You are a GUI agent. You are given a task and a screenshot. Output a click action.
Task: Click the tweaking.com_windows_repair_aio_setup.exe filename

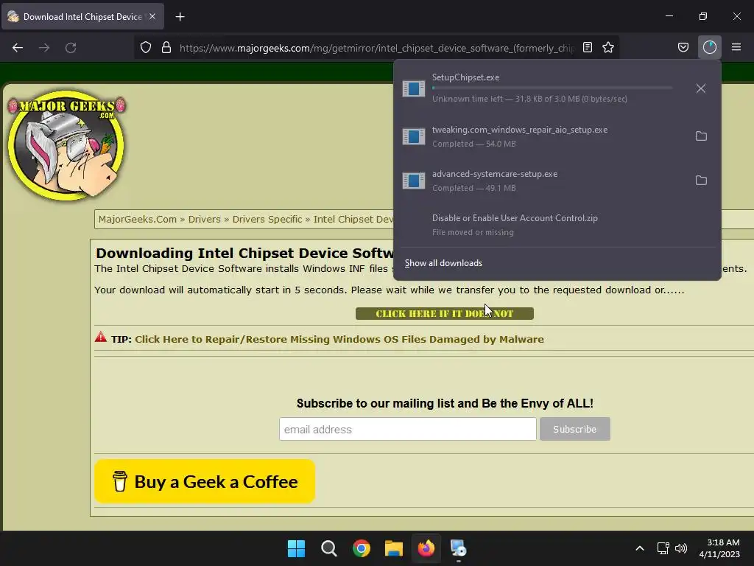pyautogui.click(x=520, y=130)
